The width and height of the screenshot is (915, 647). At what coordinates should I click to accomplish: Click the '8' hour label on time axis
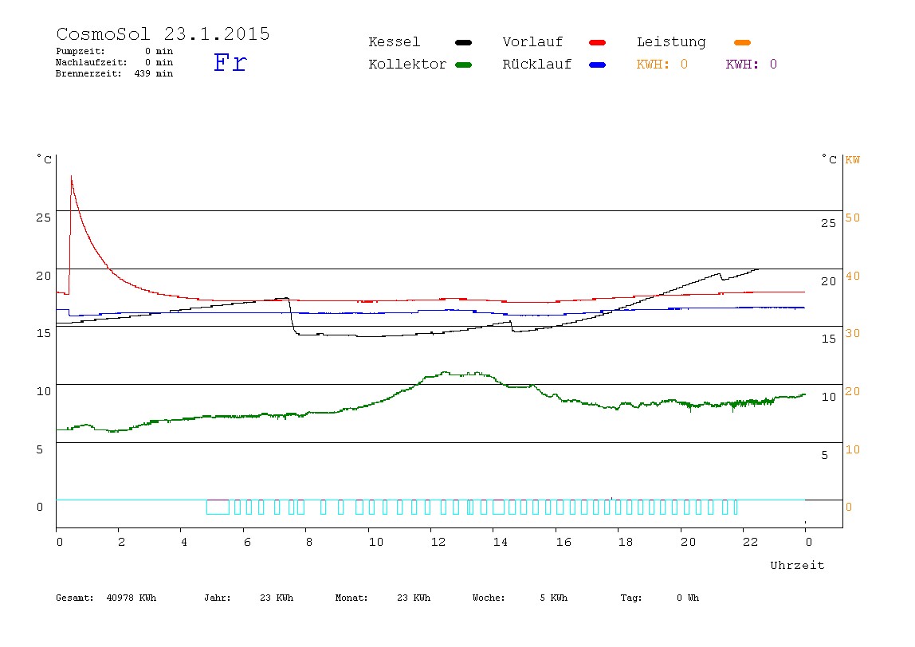click(x=309, y=542)
